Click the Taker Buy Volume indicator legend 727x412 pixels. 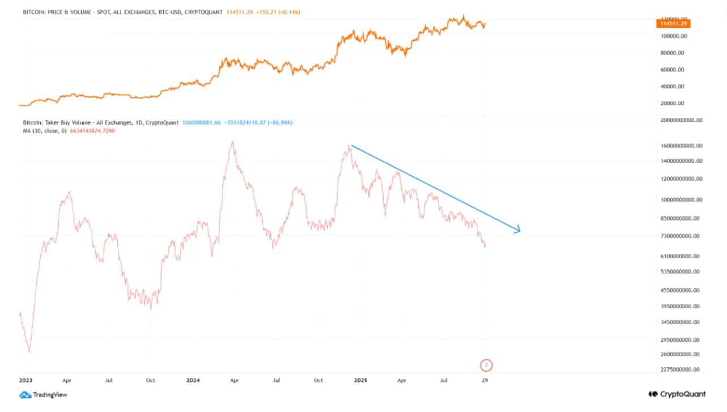coord(100,122)
